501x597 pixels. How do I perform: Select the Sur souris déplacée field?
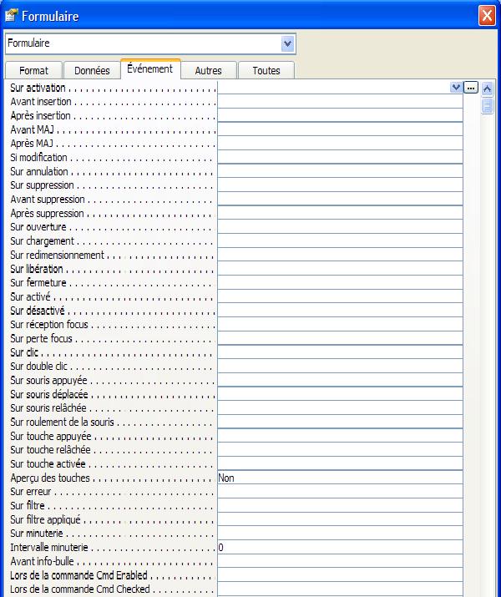click(340, 394)
